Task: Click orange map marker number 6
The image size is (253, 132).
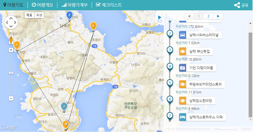Action: [93, 26]
